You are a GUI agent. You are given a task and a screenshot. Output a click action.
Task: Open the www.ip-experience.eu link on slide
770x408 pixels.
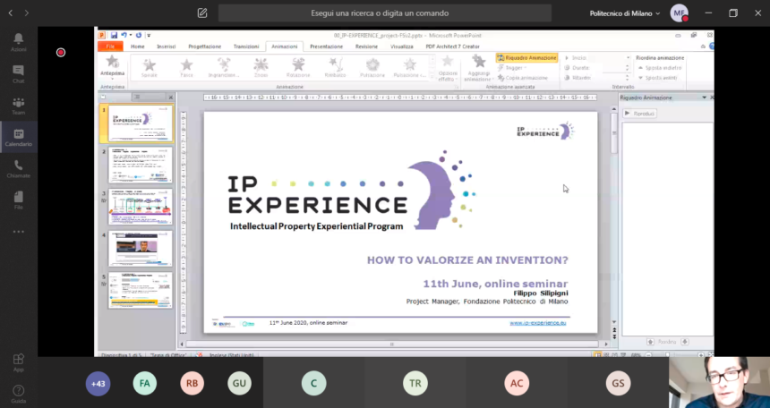[x=538, y=323]
